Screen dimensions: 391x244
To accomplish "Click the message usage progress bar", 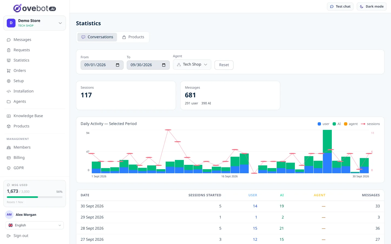I will point(34,197).
